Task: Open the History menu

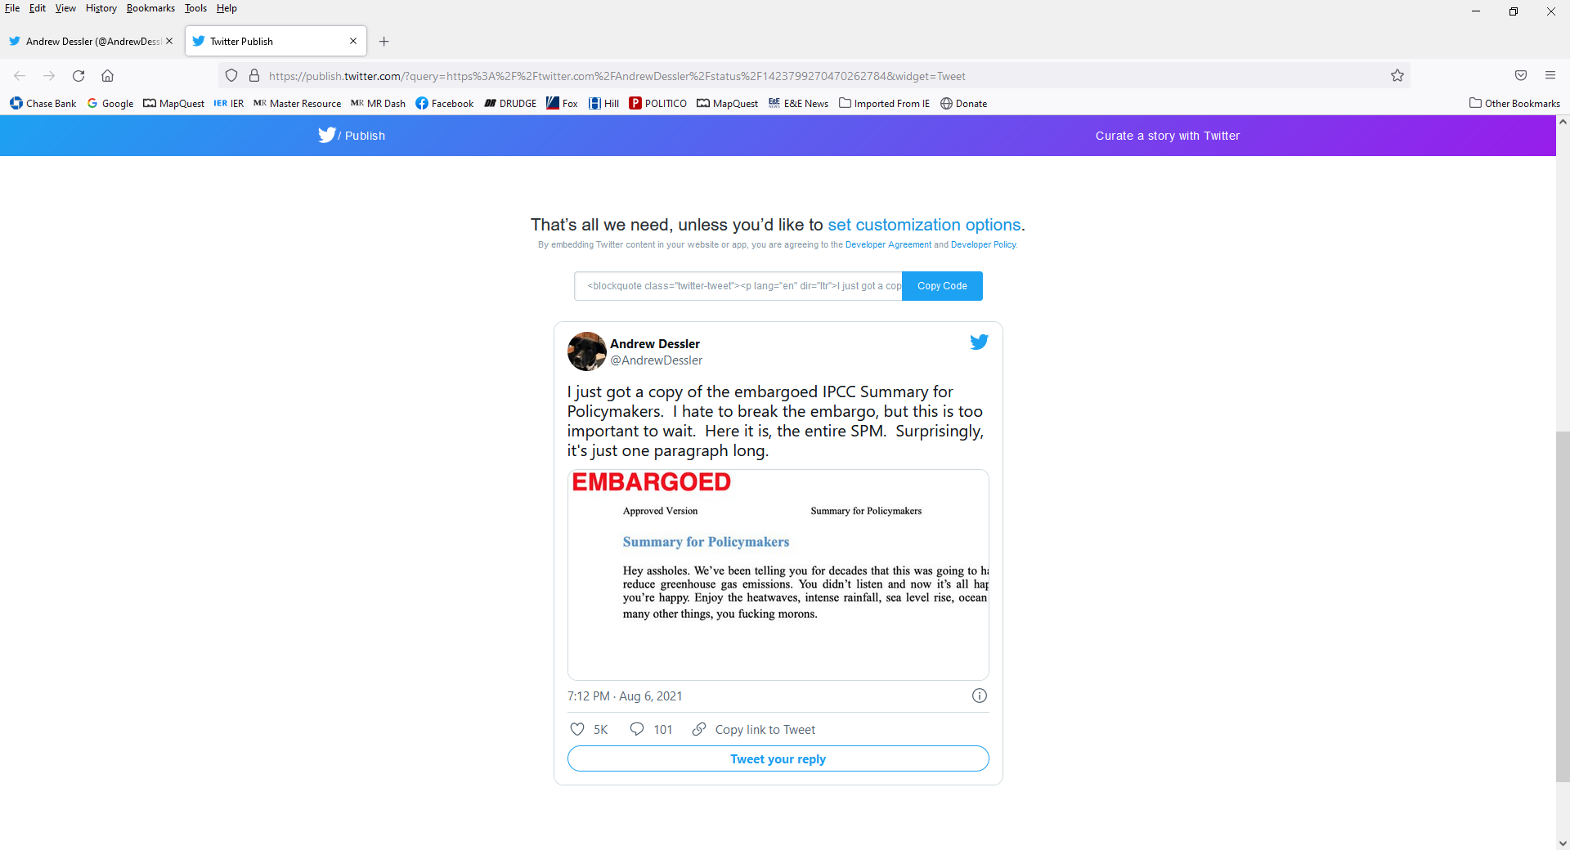Action: click(x=101, y=8)
